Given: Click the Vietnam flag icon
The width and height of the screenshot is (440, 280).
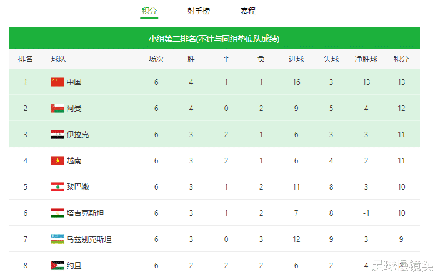Looking at the screenshot, I should point(57,160).
